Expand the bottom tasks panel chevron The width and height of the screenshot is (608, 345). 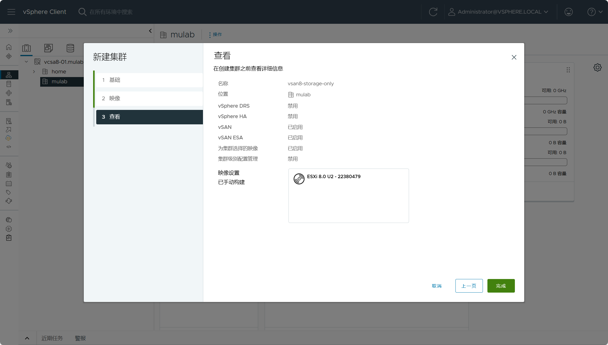27,338
